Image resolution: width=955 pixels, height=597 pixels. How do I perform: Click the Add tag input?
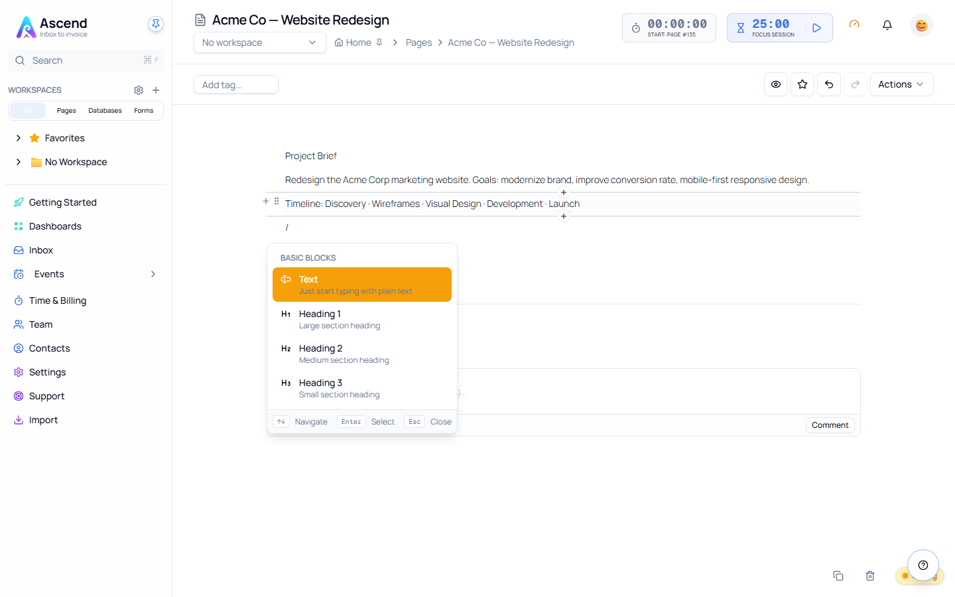tap(235, 85)
